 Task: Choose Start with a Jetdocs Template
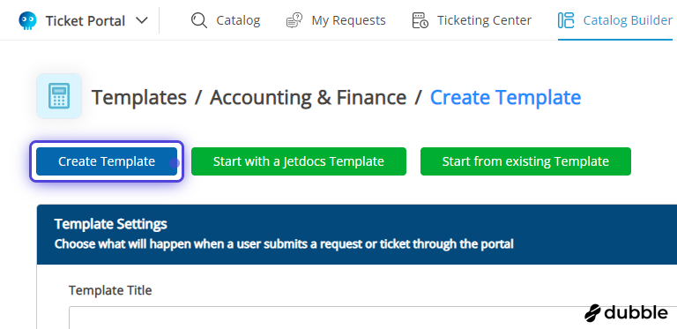(x=299, y=161)
